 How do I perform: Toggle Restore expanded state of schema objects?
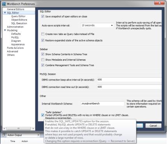(x=43, y=40)
